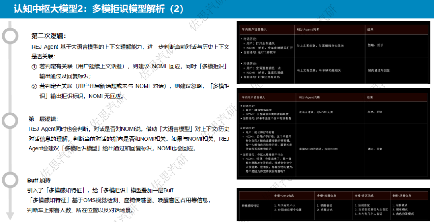Click the heading Buff 加持
Image resolution: width=434 pixels, height=222 pixels.
39,181
